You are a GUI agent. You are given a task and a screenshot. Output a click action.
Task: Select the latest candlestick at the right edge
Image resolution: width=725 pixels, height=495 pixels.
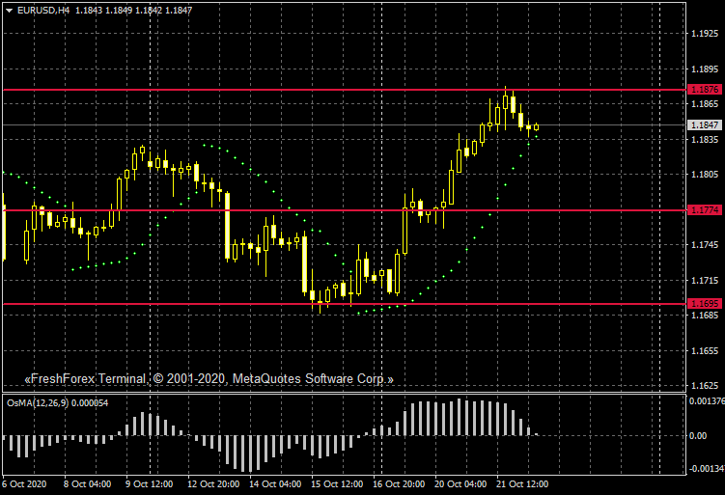[537, 127]
